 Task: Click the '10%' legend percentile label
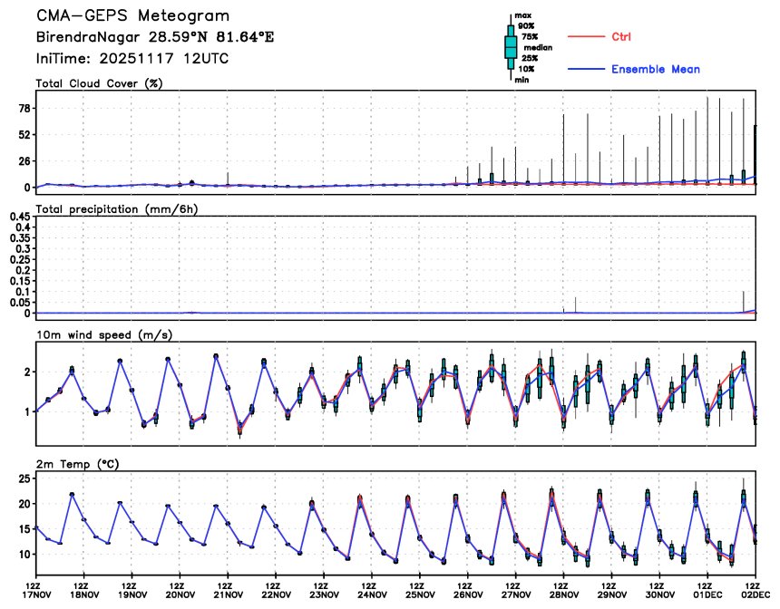[x=526, y=69]
